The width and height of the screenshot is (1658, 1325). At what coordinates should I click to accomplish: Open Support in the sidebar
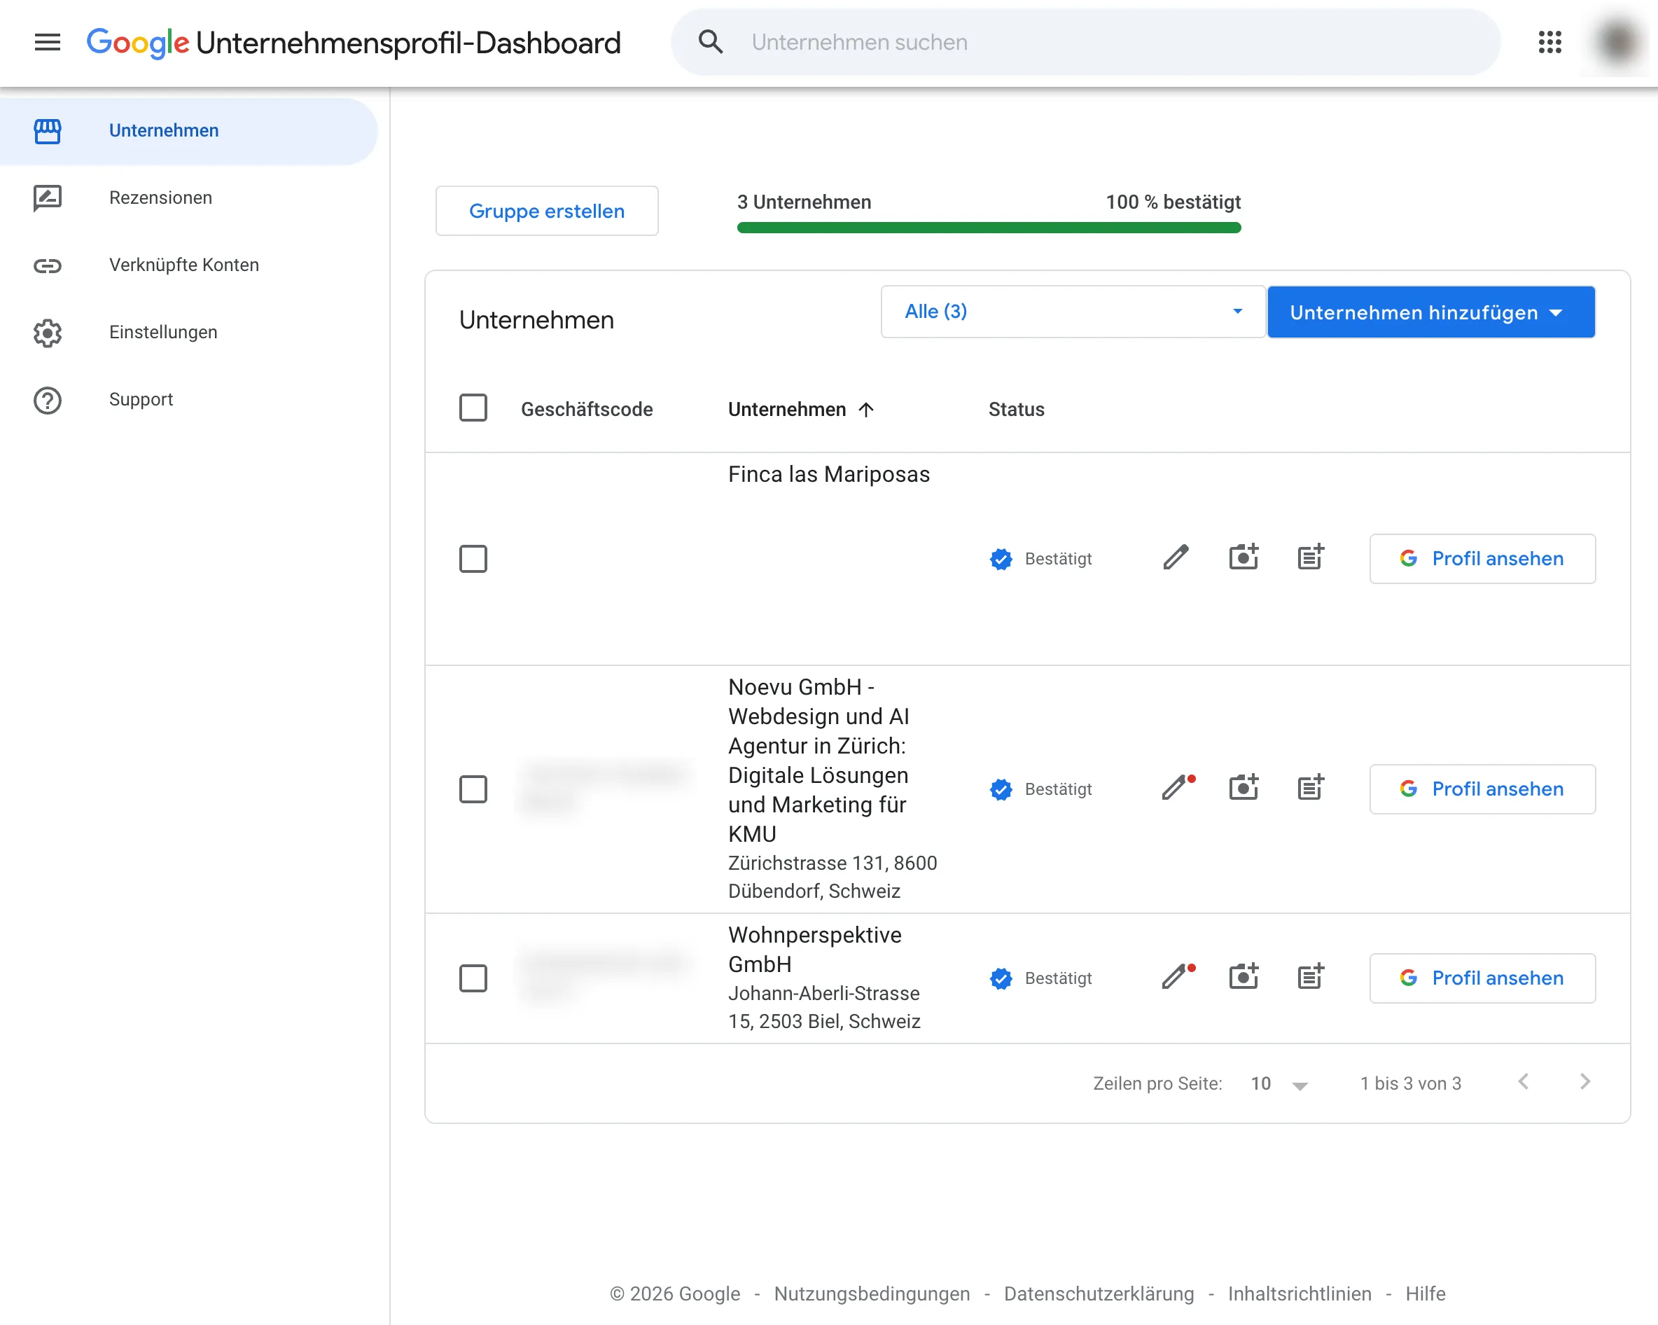pyautogui.click(x=189, y=400)
